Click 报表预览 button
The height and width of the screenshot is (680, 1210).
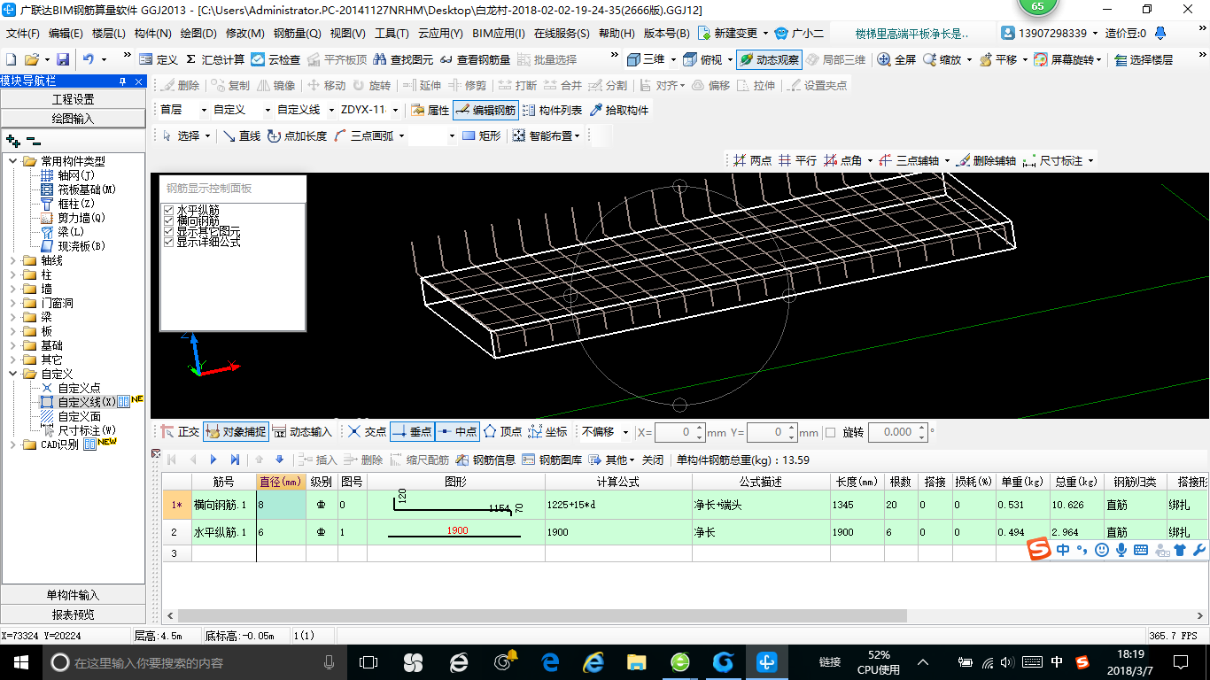point(74,614)
